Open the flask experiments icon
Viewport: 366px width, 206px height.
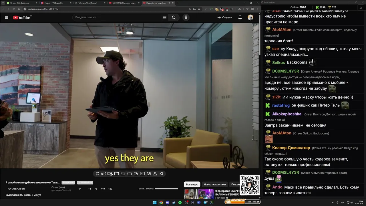(155, 174)
